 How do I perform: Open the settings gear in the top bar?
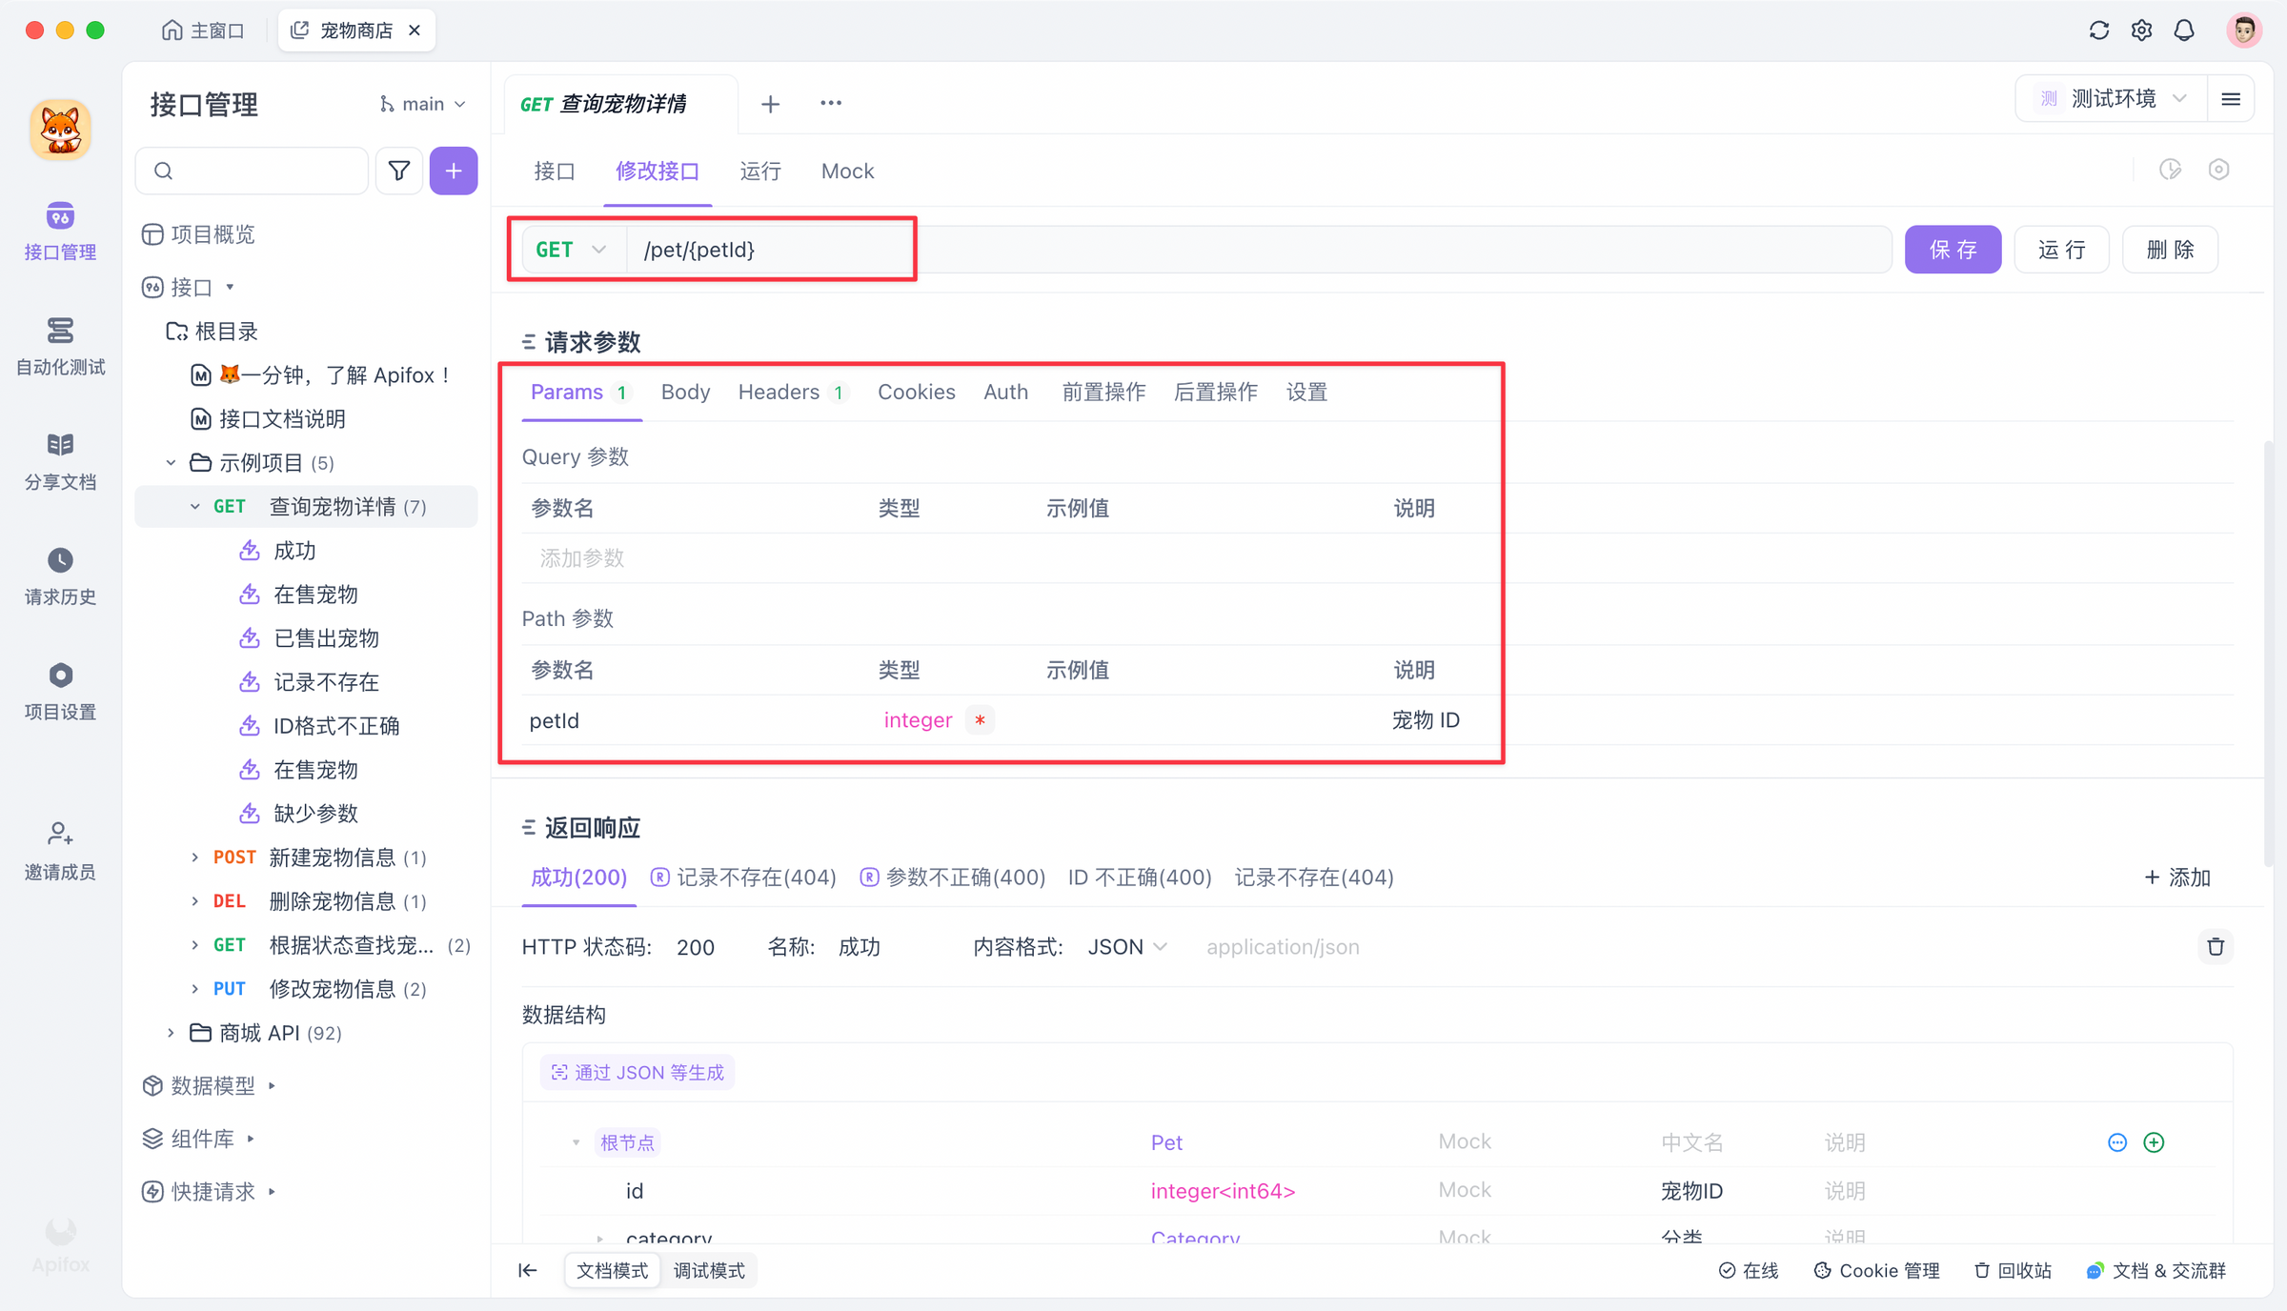2141,30
